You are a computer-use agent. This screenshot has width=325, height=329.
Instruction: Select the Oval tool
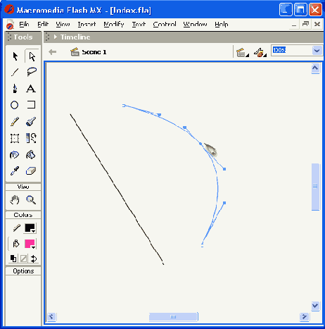click(15, 105)
